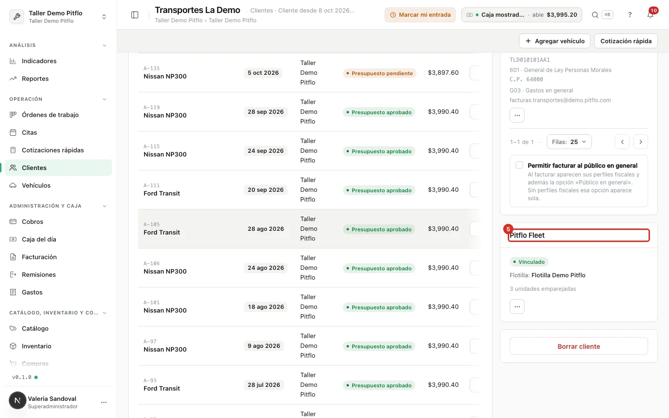
Task: Open options menu beside Valeria Sandoval
Action: (x=104, y=402)
